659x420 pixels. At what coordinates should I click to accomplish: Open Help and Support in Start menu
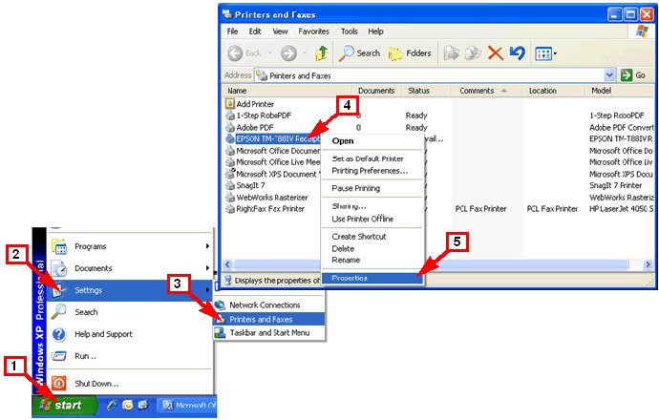(130, 334)
